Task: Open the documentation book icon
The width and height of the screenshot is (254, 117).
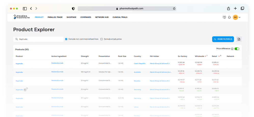Action: pyautogui.click(x=224, y=17)
